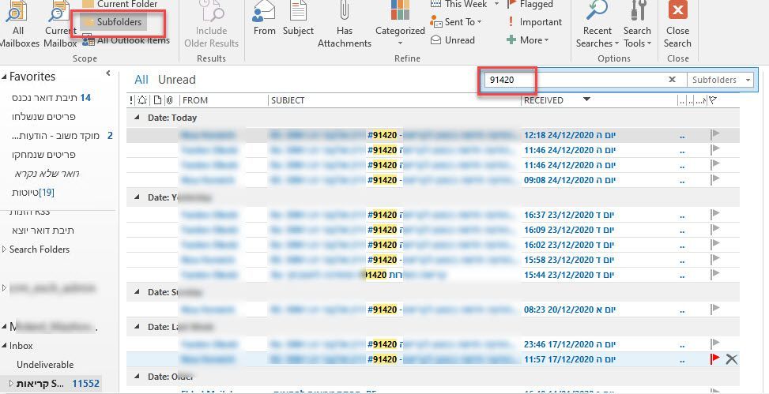The width and height of the screenshot is (769, 394).
Task: Collapse the Date: Older group
Action: (x=137, y=377)
